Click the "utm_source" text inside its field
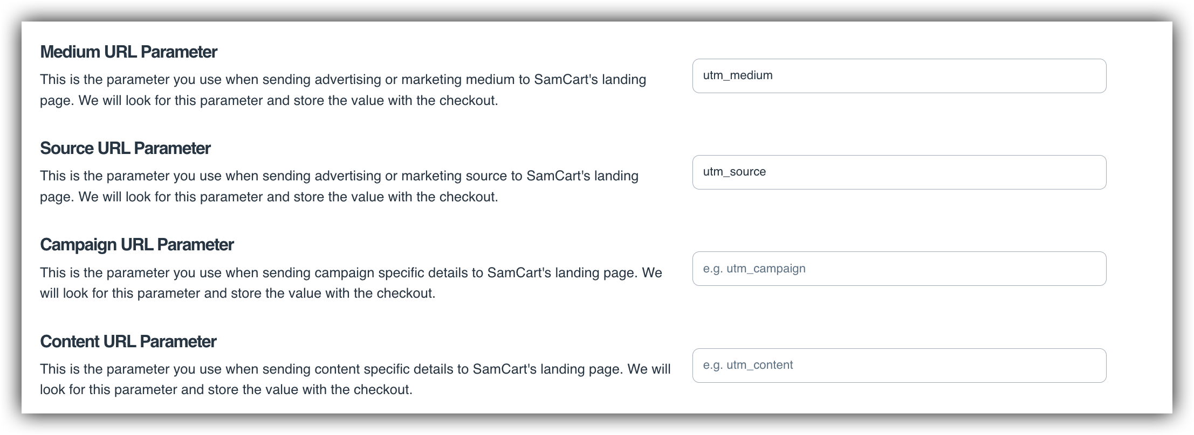This screenshot has height=435, width=1194. click(x=735, y=172)
